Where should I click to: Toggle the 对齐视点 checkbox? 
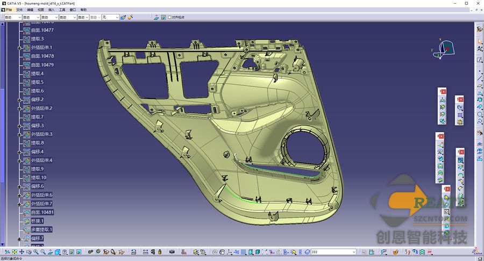tap(169, 17)
